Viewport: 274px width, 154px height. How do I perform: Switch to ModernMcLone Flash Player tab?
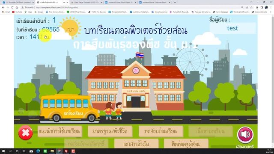[120, 3]
